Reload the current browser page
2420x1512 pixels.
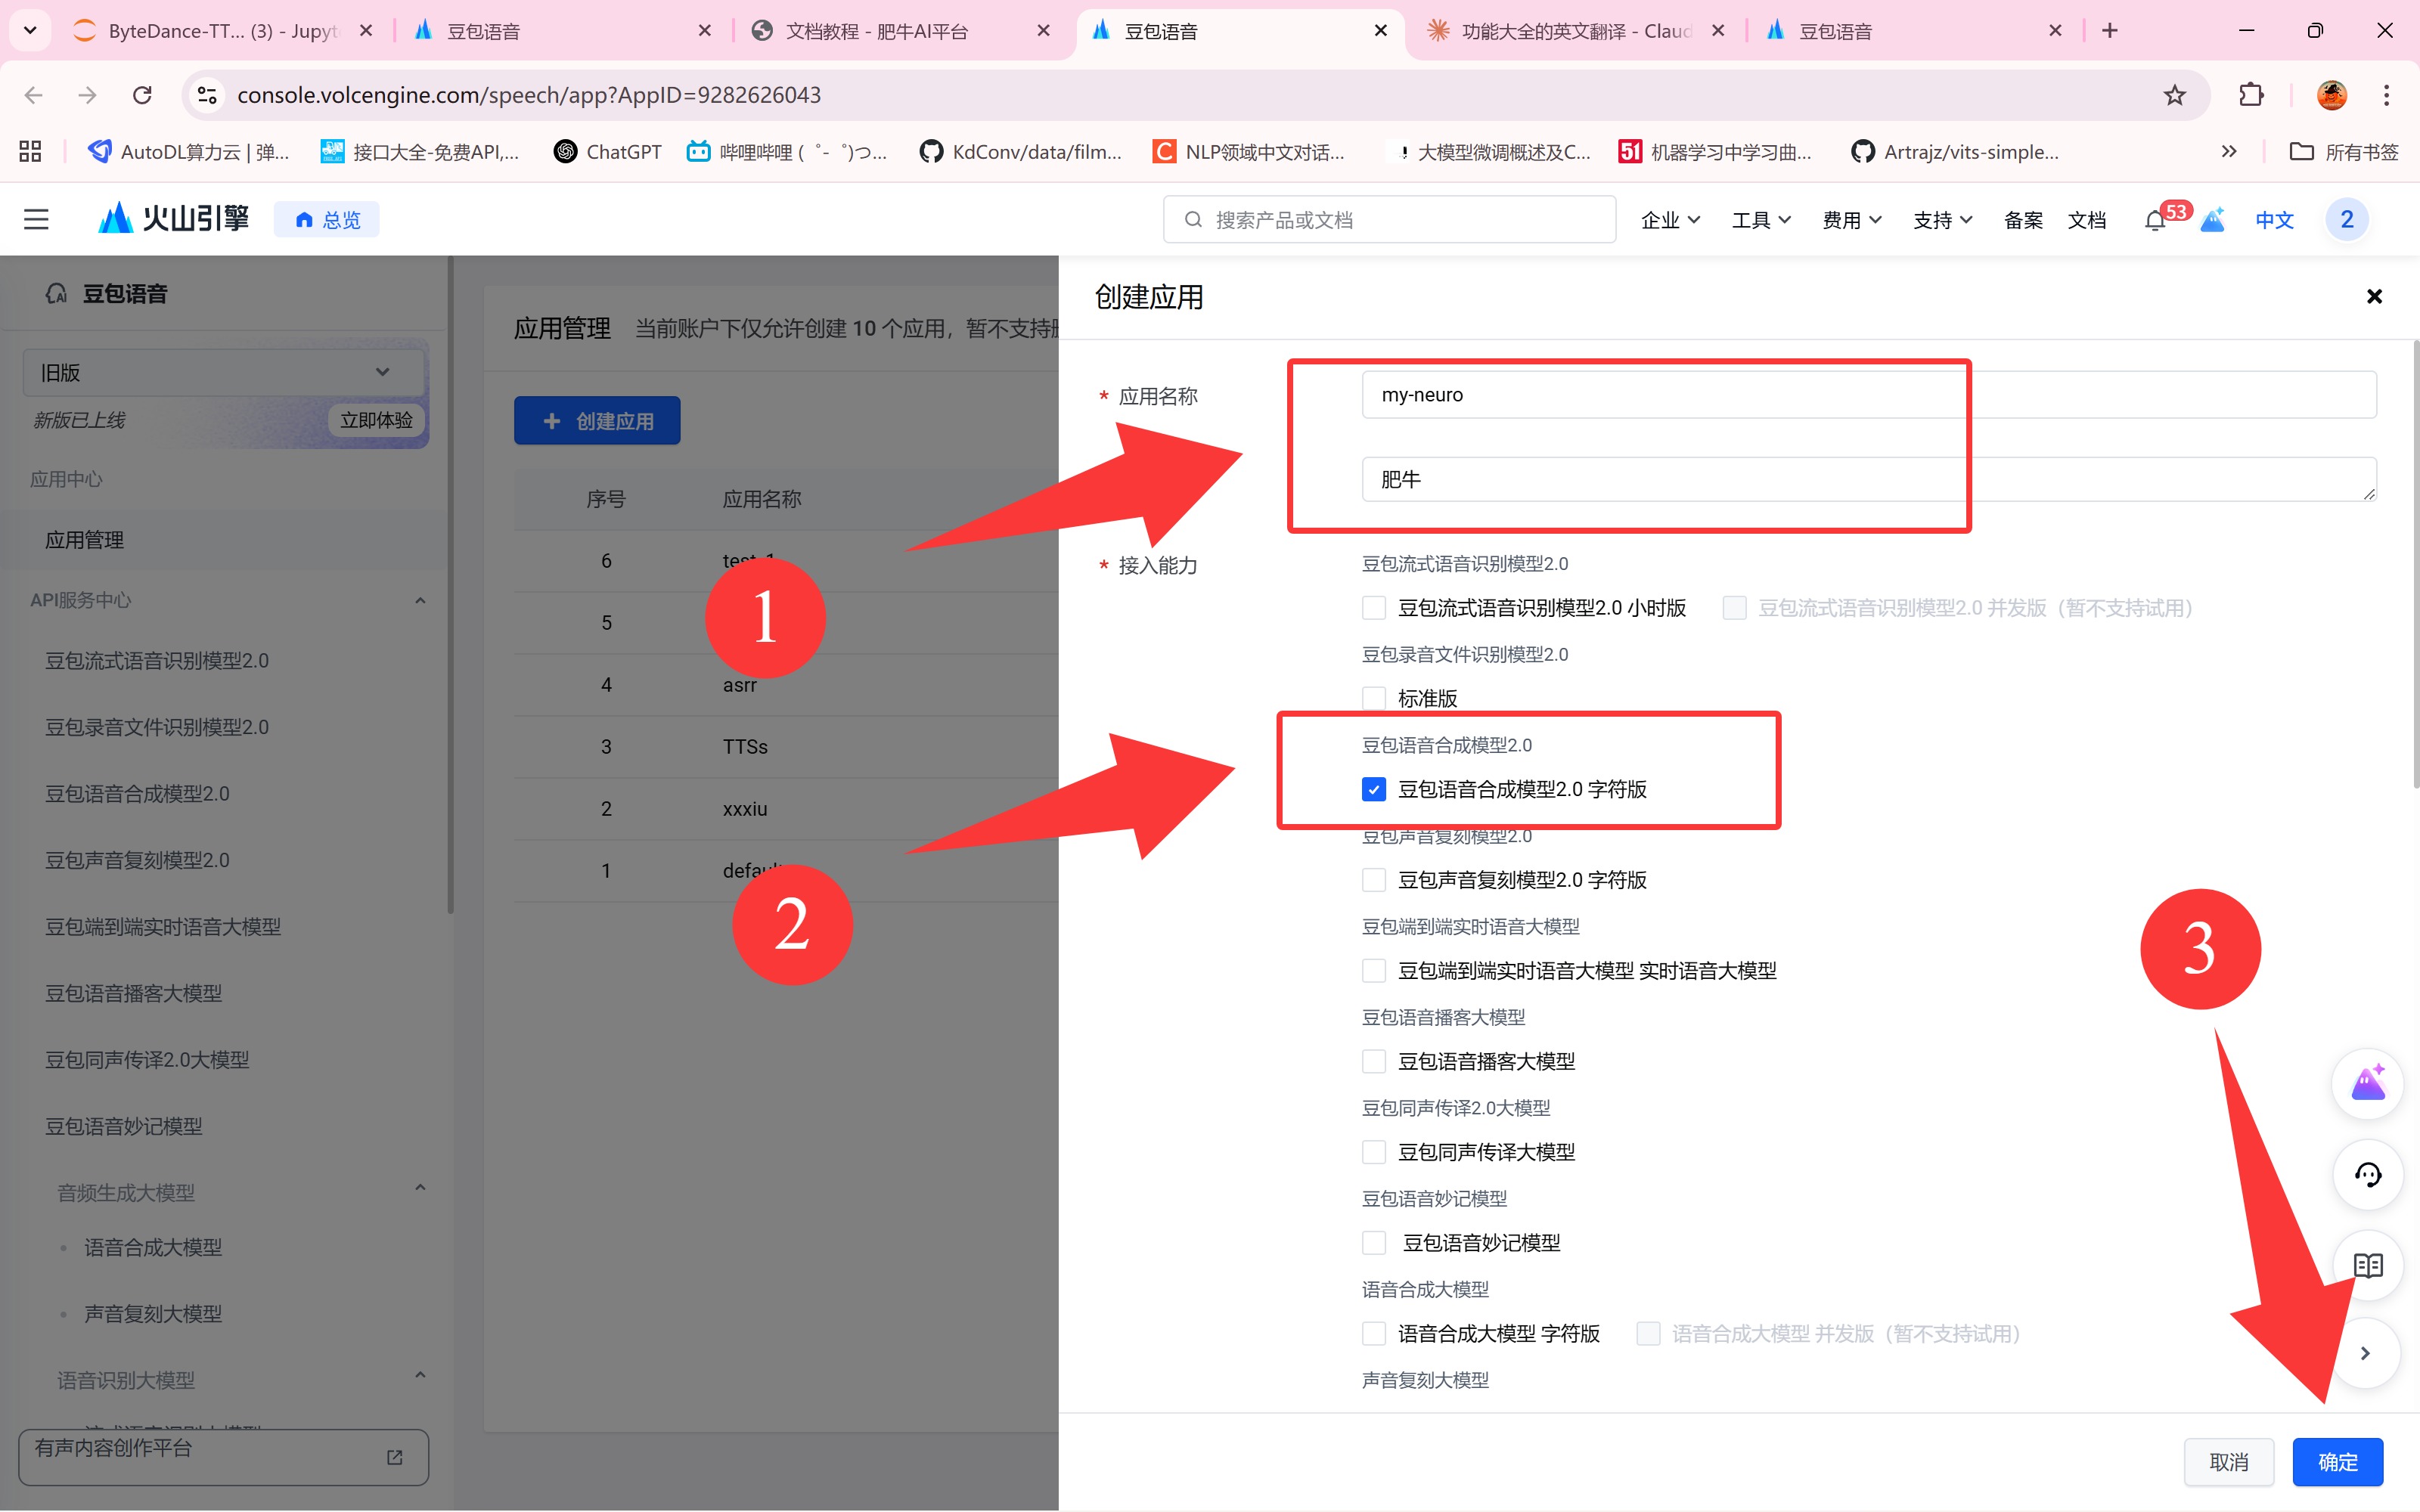[x=142, y=95]
